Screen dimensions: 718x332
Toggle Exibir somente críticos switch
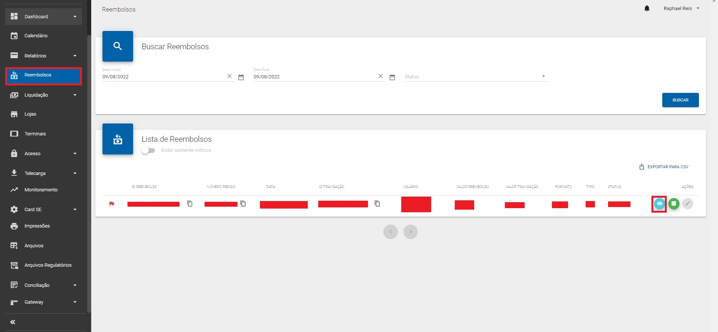point(148,150)
